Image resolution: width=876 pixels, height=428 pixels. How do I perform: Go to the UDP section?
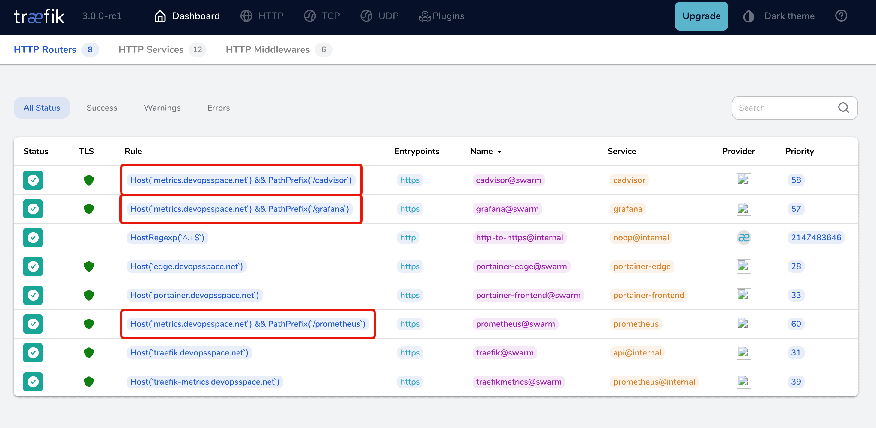[x=379, y=16]
